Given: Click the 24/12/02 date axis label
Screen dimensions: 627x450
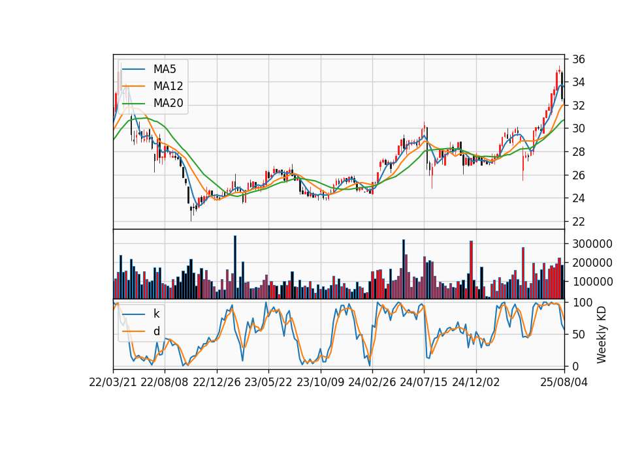Looking at the screenshot, I should (476, 383).
